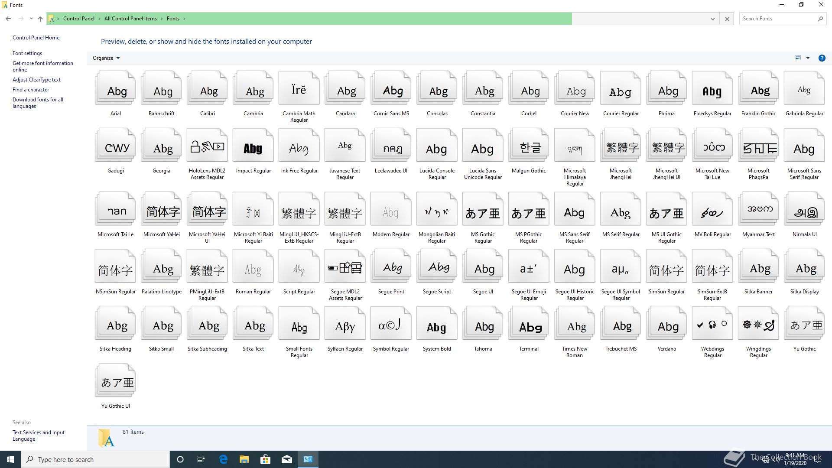Select the Segoe UI Emoji font icon
The image size is (832, 468).
(x=529, y=267)
